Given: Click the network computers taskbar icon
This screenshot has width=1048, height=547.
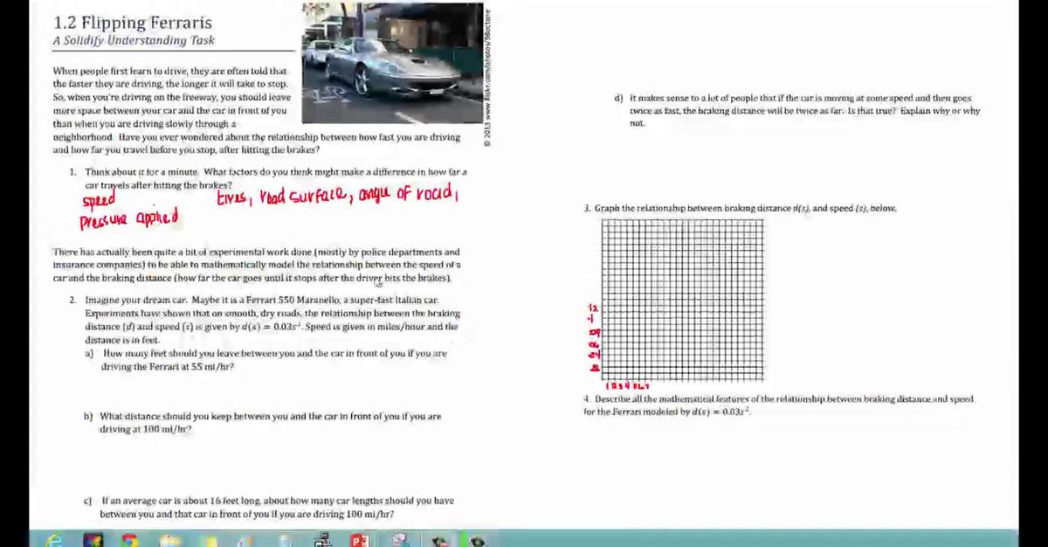Looking at the screenshot, I should (322, 540).
